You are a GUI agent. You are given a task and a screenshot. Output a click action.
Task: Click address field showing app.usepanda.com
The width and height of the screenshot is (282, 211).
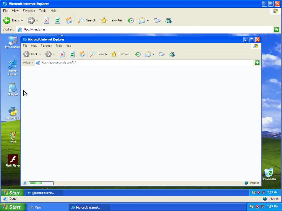pos(144,63)
